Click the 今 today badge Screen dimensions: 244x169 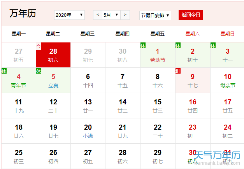39,46
